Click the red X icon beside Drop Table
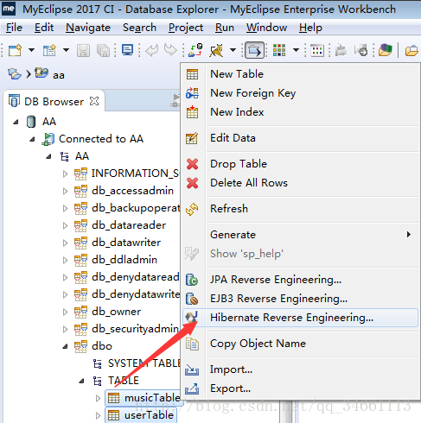This screenshot has height=423, width=421. point(192,164)
